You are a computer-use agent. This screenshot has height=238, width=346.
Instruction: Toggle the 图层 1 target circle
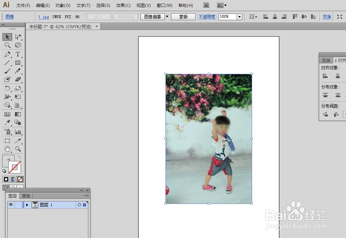(x=80, y=205)
